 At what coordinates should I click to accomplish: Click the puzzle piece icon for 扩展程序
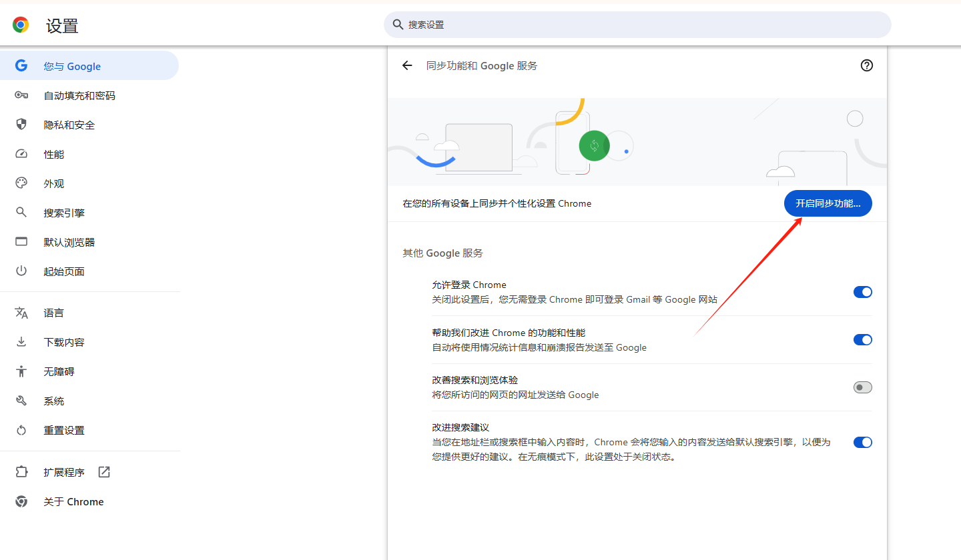coord(21,472)
